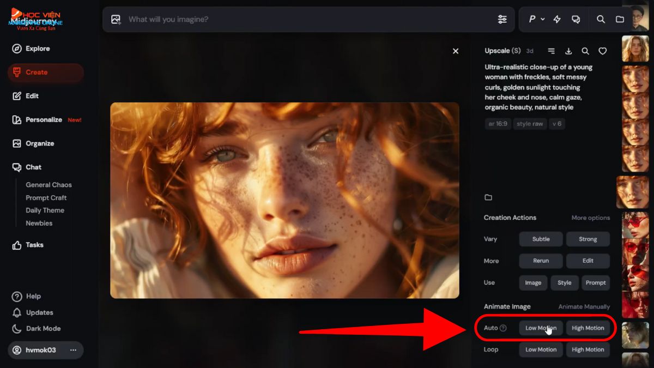Click the Vary Strong button
Viewport: 654px width, 368px height.
point(588,239)
